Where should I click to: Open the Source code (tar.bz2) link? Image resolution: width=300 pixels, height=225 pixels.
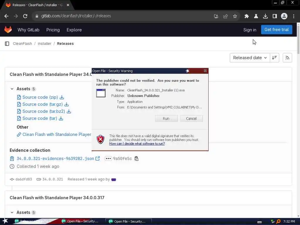coord(44,111)
